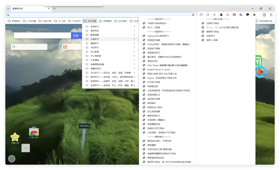Click the user avatar icon in toolbar
This screenshot has width=280, height=170.
point(221,15)
